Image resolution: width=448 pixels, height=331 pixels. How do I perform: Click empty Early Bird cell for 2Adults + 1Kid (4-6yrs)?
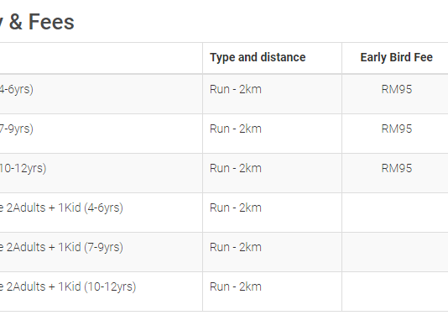pyautogui.click(x=395, y=213)
